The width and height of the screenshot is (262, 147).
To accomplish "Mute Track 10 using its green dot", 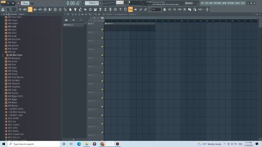I will pos(102,107).
